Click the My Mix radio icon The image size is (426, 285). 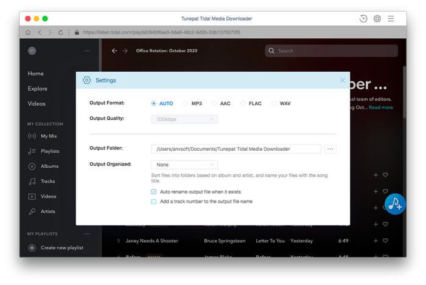pos(32,136)
